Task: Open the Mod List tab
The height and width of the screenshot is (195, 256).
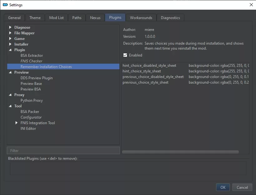Action: (56, 18)
